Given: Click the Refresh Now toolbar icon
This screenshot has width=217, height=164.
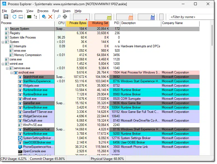Looking at the screenshot, I should (14, 17).
